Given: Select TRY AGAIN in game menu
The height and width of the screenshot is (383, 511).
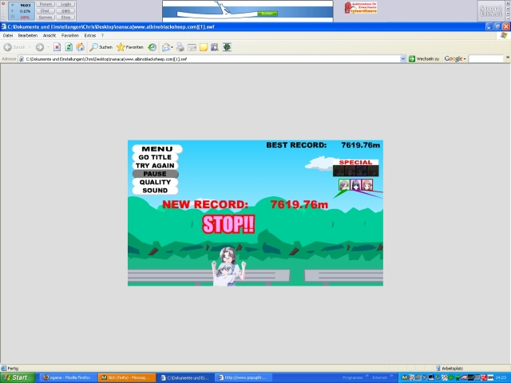Looking at the screenshot, I should coord(155,165).
